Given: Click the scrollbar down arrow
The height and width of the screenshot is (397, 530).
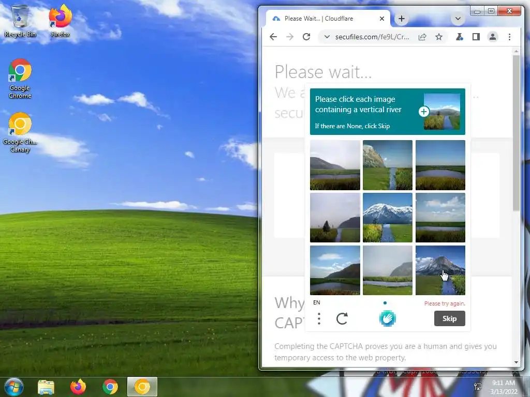Looking at the screenshot, I should pyautogui.click(x=516, y=362).
